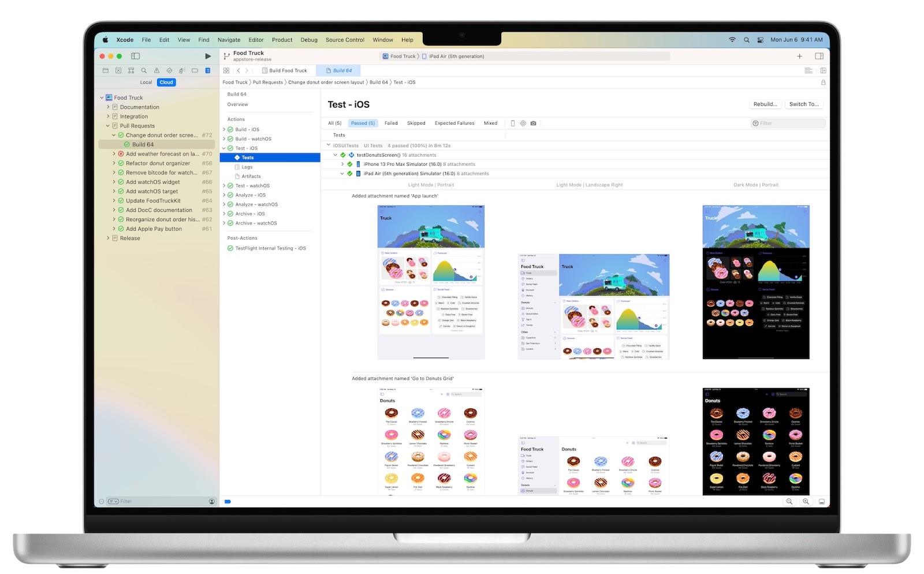Click the device filter icon in the test filter bar
924x574 pixels.
tap(513, 123)
